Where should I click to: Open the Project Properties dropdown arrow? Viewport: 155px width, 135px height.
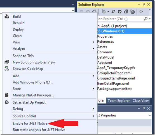coord(150,115)
